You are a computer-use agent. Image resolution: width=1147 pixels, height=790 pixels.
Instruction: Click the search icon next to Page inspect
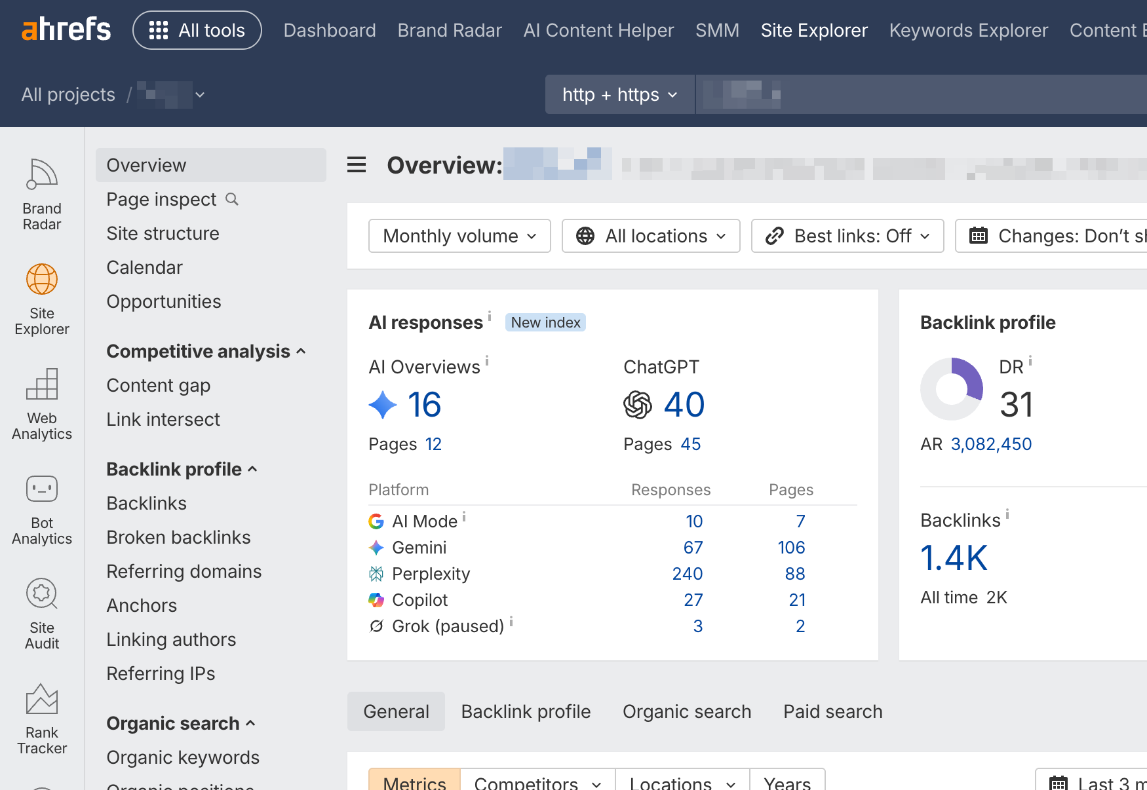point(232,199)
